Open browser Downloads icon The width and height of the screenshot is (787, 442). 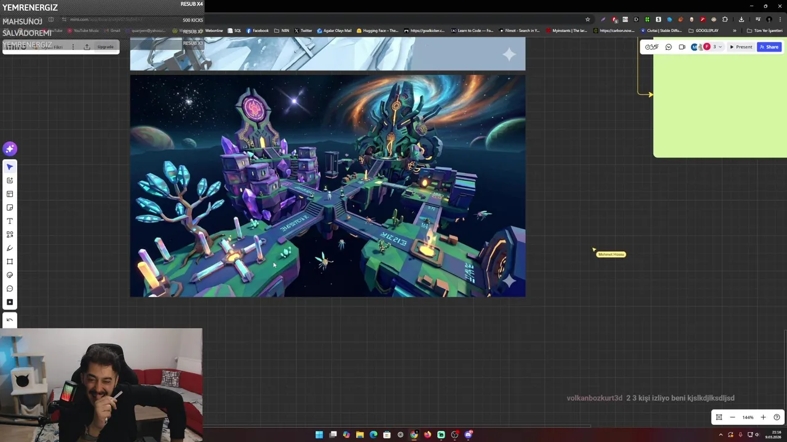[741, 20]
